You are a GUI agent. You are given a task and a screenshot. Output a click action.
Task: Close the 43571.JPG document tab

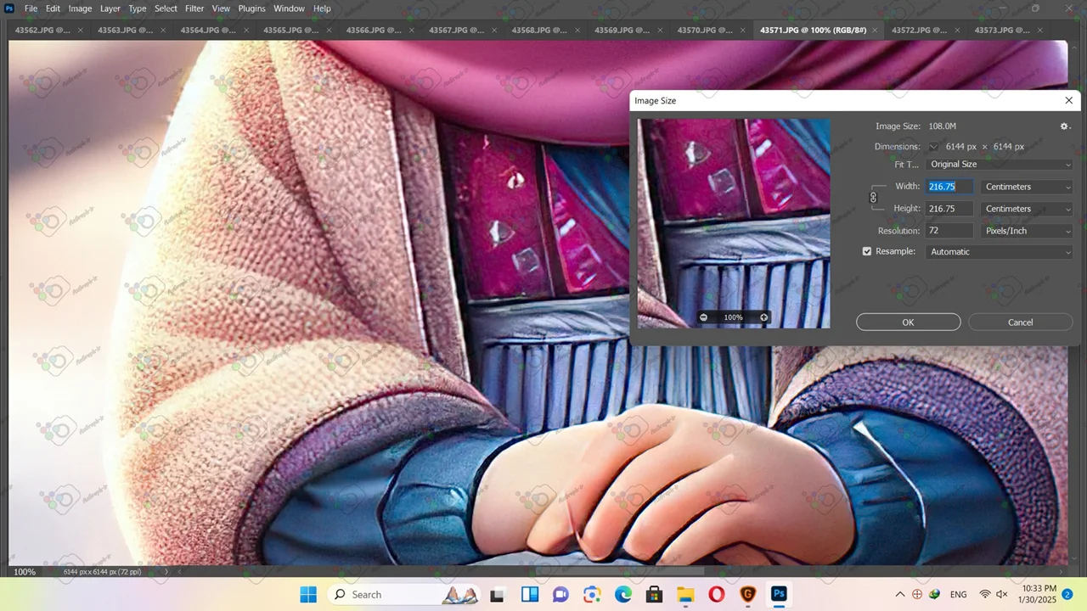tap(877, 30)
